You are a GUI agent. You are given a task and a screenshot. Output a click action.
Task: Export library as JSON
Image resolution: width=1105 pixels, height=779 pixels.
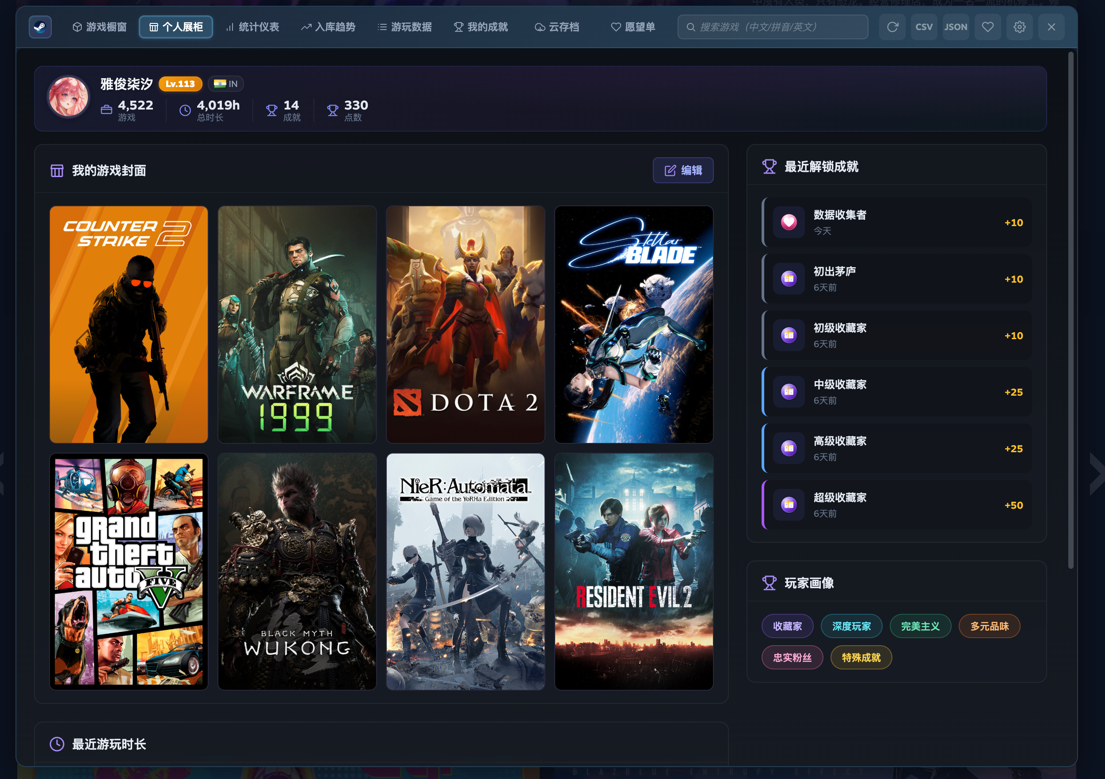[x=956, y=27]
